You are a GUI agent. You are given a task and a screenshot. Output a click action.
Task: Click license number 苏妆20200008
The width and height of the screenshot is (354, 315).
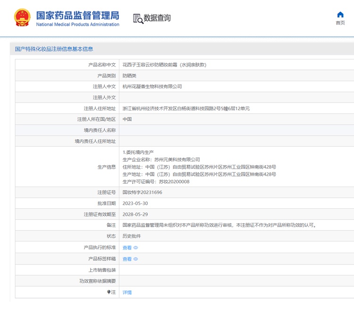174,182
